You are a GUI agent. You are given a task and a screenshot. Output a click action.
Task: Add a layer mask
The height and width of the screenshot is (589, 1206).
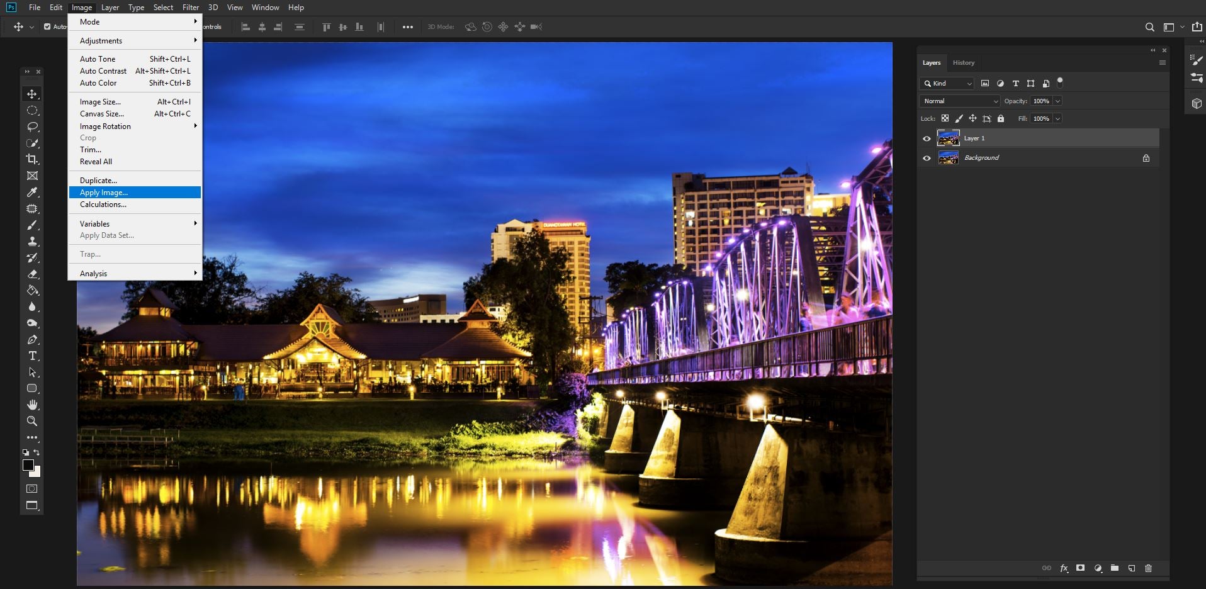(1080, 568)
